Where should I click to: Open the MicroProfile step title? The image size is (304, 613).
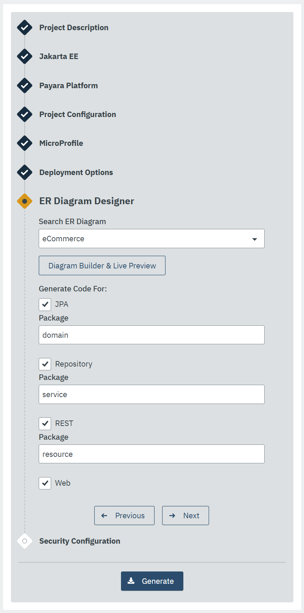point(61,143)
